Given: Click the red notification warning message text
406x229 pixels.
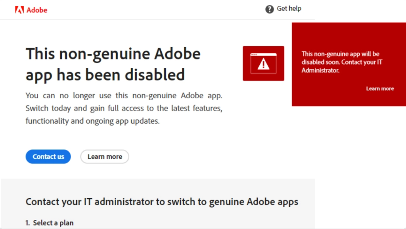Looking at the screenshot, I should pyautogui.click(x=342, y=62).
